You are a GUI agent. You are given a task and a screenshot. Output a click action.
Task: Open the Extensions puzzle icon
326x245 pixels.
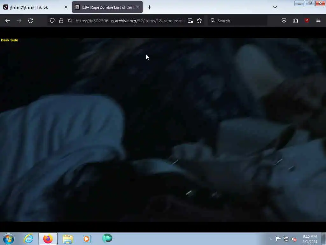pos(295,20)
